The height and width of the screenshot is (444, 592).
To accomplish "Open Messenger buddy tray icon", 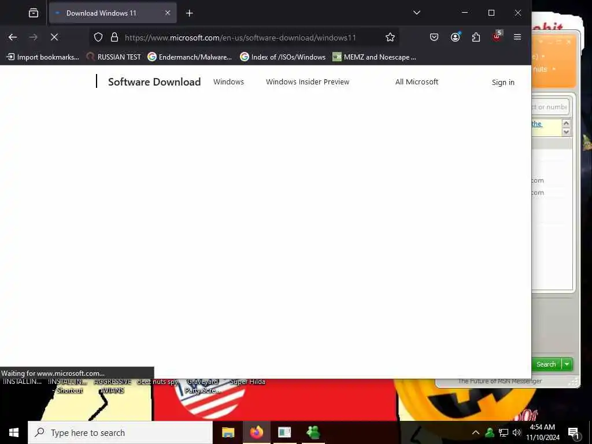I will tap(490, 432).
